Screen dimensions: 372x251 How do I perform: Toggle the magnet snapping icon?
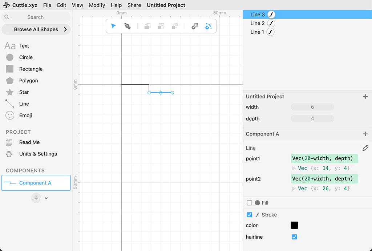point(195,26)
